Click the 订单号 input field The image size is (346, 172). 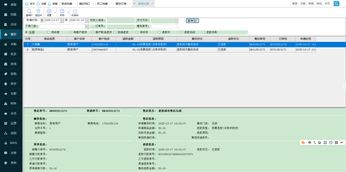[121, 27]
